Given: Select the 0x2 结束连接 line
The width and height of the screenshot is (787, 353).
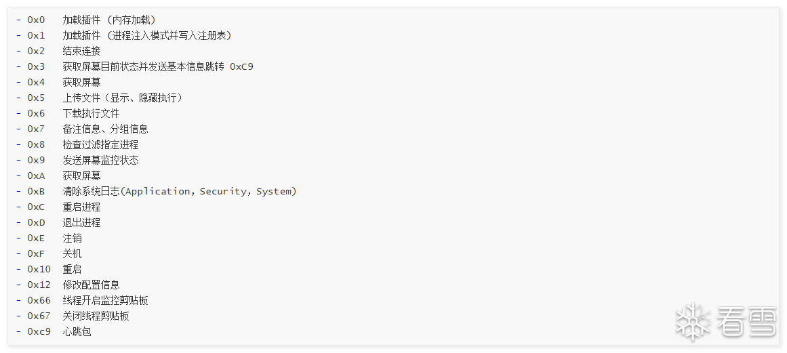Looking at the screenshot, I should coord(58,51).
